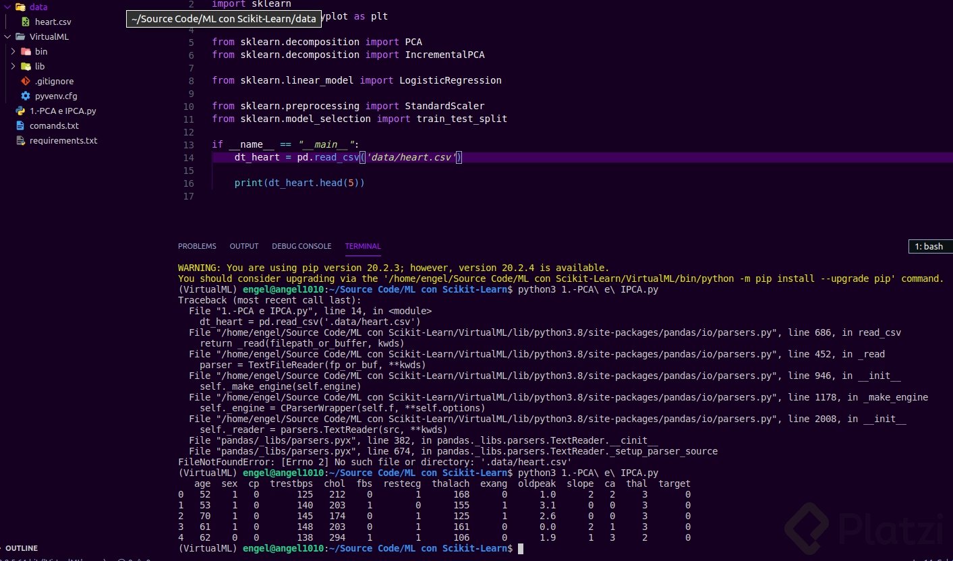Click the VirtualML open-folder icon
The width and height of the screenshot is (953, 561).
click(x=20, y=36)
